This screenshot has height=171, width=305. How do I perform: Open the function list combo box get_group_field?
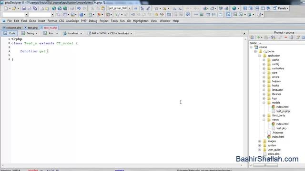pos(120,8)
